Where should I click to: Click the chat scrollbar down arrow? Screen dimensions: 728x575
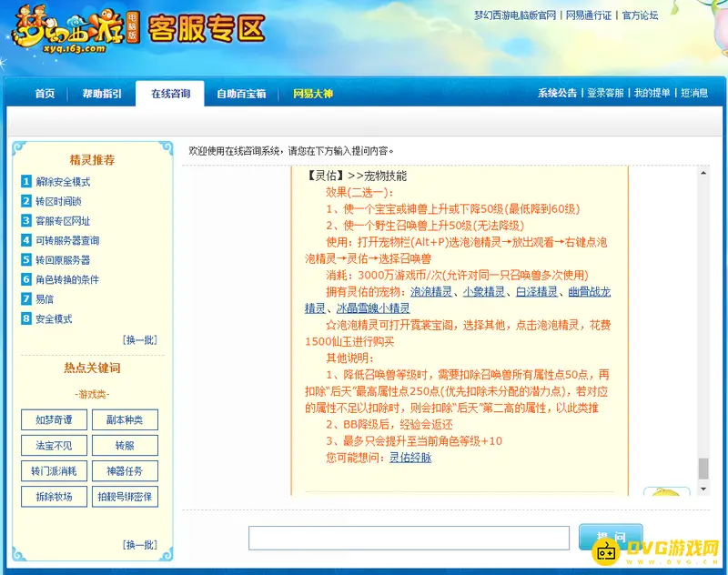tap(703, 489)
